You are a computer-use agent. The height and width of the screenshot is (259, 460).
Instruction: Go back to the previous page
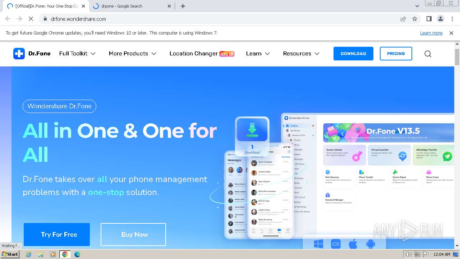tap(8, 19)
